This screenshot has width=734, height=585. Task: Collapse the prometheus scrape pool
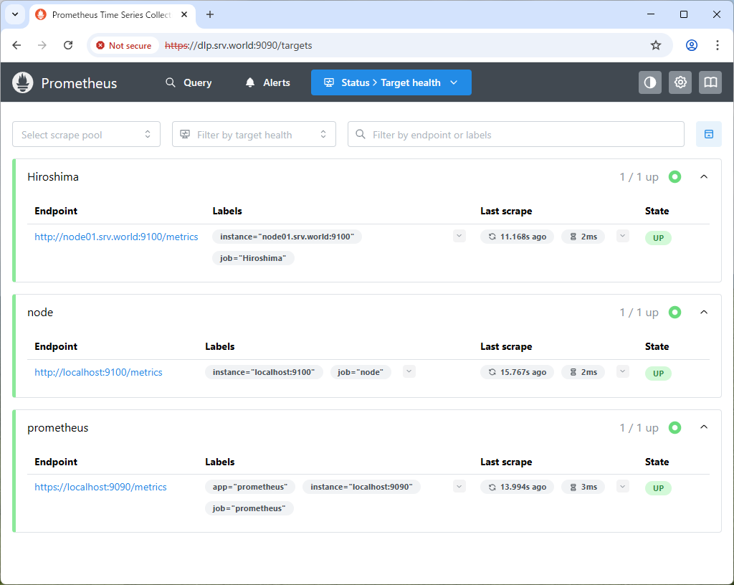click(x=704, y=427)
